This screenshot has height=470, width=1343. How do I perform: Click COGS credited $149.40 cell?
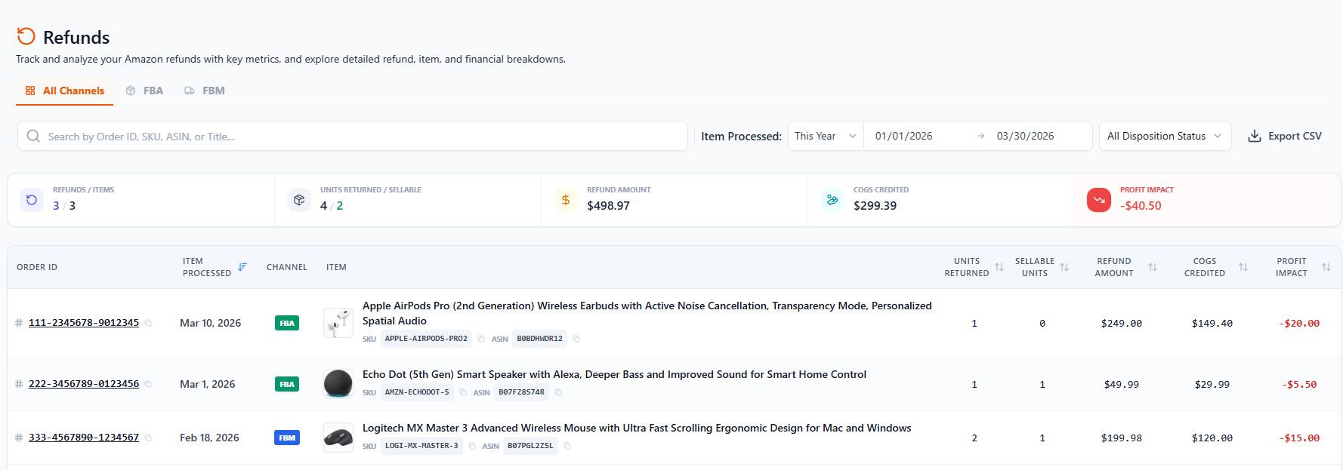click(x=1212, y=323)
